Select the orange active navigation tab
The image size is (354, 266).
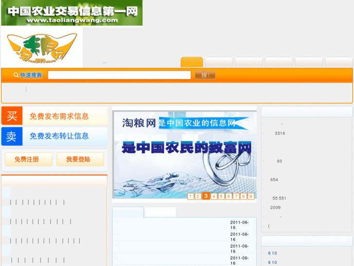click(x=192, y=62)
